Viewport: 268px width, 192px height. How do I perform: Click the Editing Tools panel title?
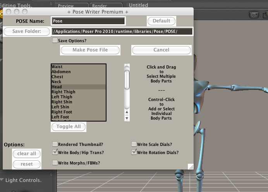(15, 5)
